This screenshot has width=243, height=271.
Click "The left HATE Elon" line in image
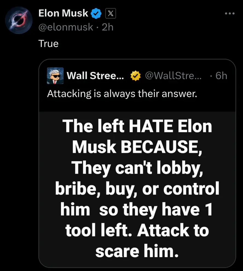coord(137,126)
